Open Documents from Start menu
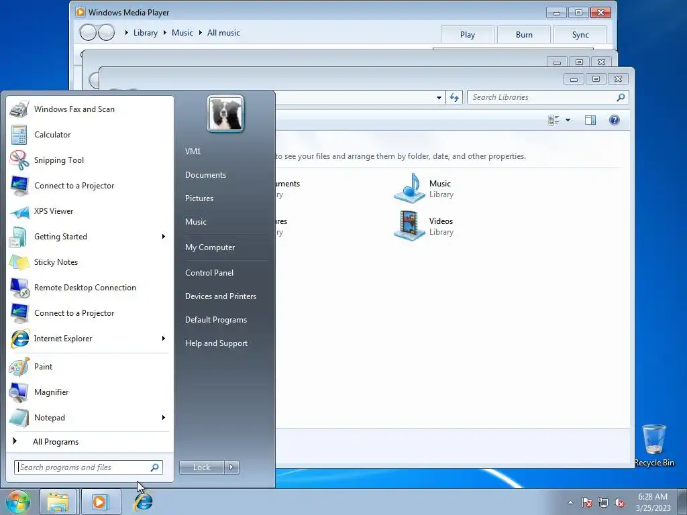The width and height of the screenshot is (687, 515). [205, 175]
